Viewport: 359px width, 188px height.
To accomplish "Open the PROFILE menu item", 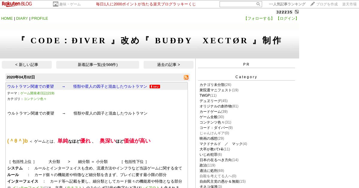I will (x=40, y=19).
